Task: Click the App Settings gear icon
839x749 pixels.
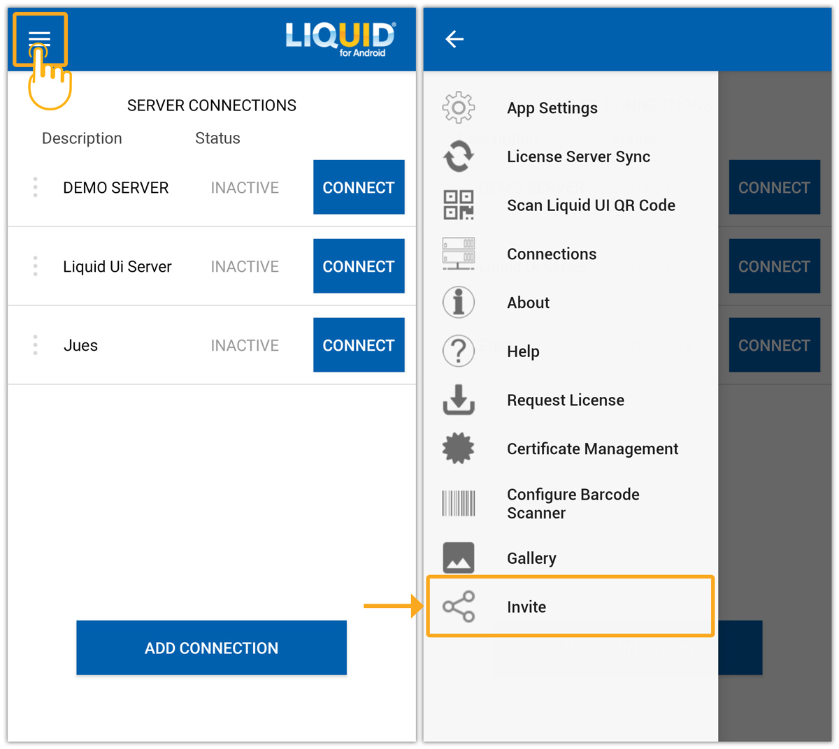Action: pos(459,108)
